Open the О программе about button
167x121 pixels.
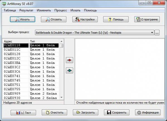(x=147, y=19)
